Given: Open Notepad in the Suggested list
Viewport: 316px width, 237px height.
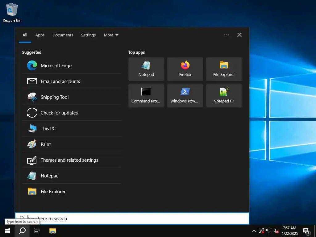Looking at the screenshot, I should pyautogui.click(x=72, y=176).
